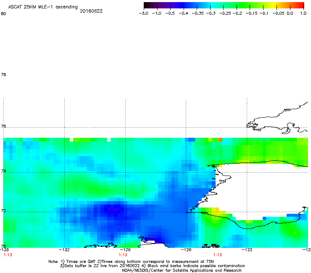
Task: Select the 0.0 colorbar label
Action: [x=290, y=13]
